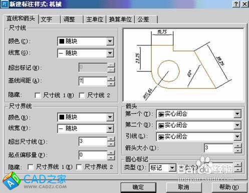Click the title bar help question mark
Viewport: 249px width, 193px height.
(x=236, y=4)
